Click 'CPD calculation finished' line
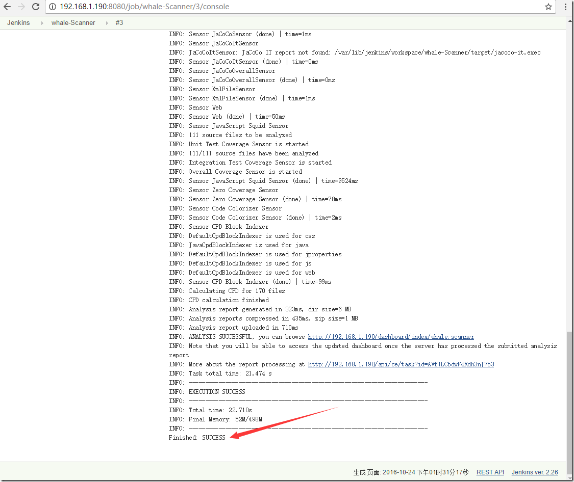 coord(219,300)
